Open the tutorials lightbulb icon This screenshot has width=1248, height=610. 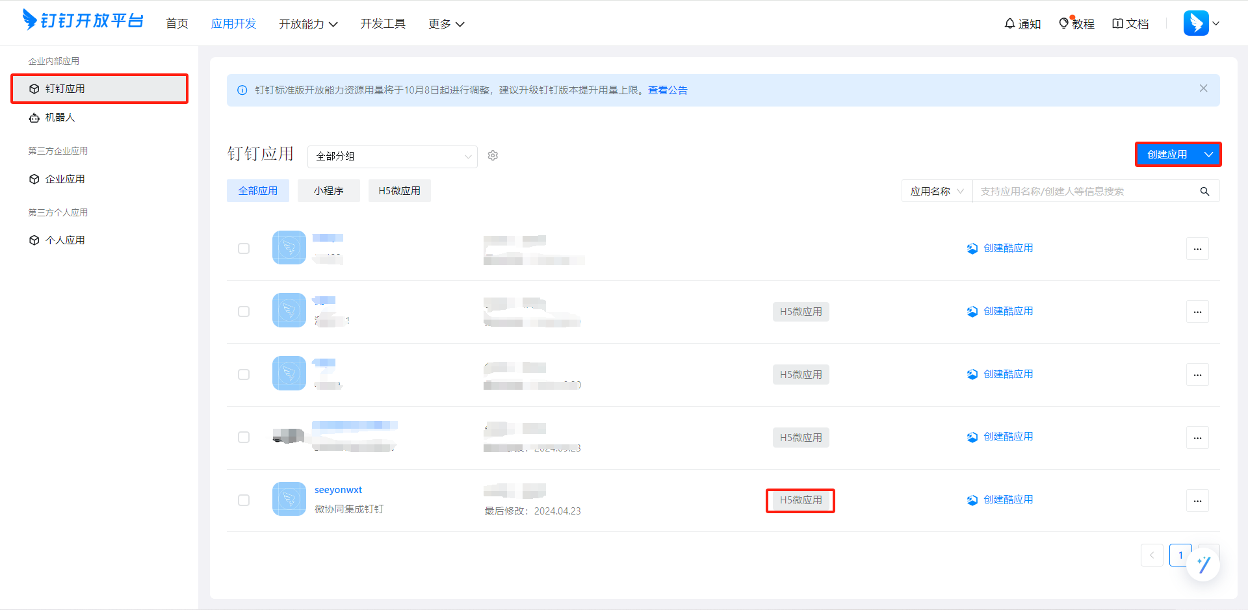pyautogui.click(x=1064, y=24)
